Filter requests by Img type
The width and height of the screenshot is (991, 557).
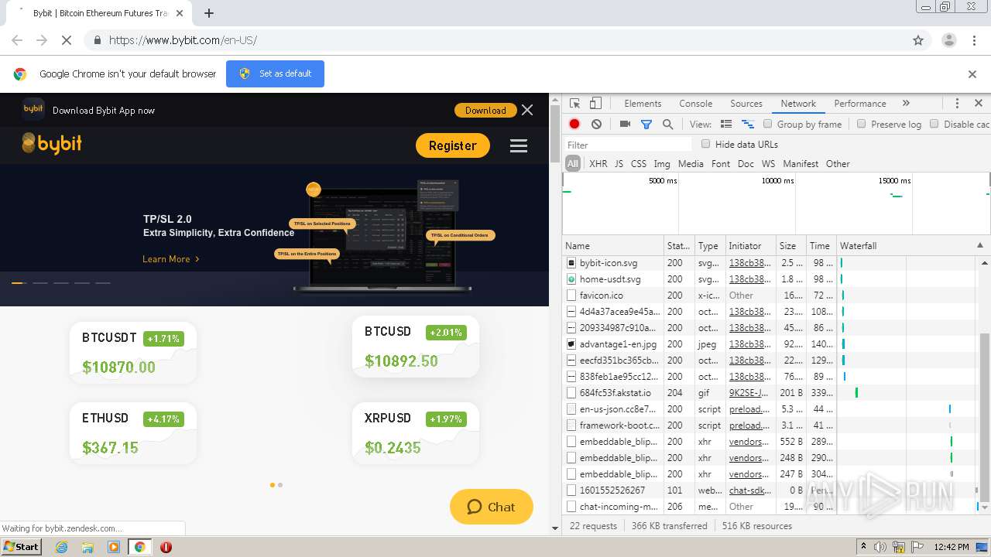tap(661, 164)
